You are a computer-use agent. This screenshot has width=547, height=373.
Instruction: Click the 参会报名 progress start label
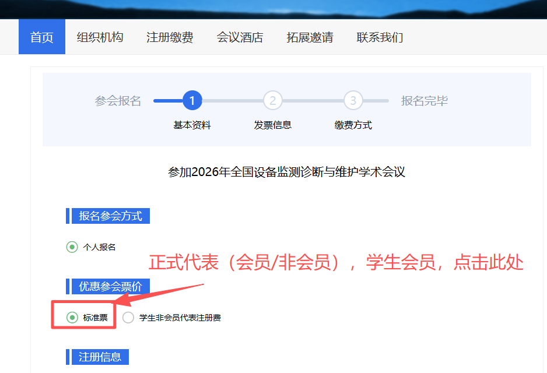pyautogui.click(x=118, y=101)
